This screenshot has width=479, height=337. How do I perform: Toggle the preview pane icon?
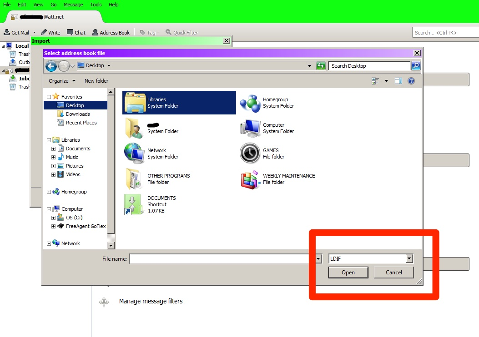tap(398, 81)
